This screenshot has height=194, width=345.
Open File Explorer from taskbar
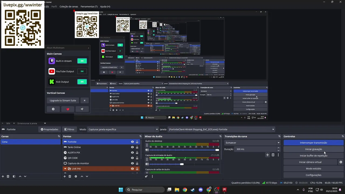pos(177,190)
